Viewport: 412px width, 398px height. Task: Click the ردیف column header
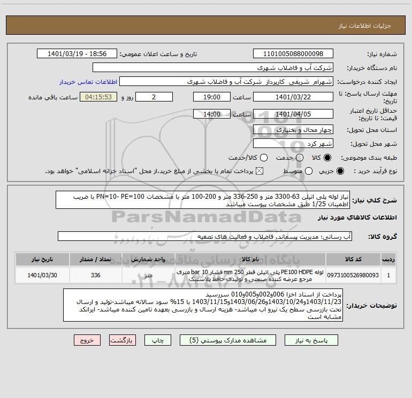[388, 259]
